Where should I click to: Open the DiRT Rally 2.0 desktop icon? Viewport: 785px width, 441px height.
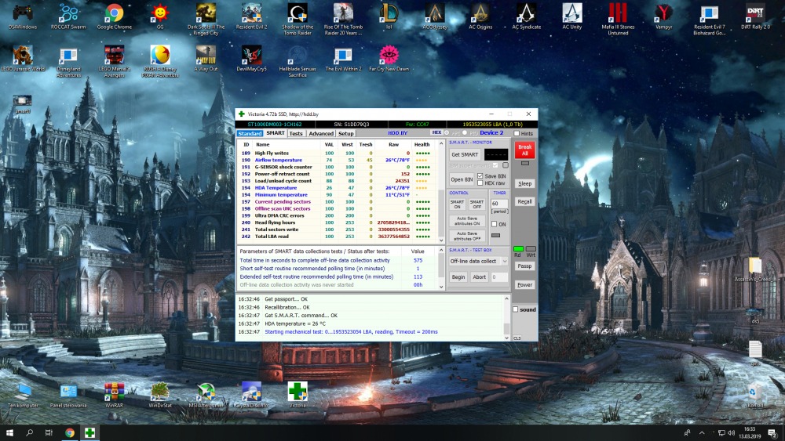(754, 13)
